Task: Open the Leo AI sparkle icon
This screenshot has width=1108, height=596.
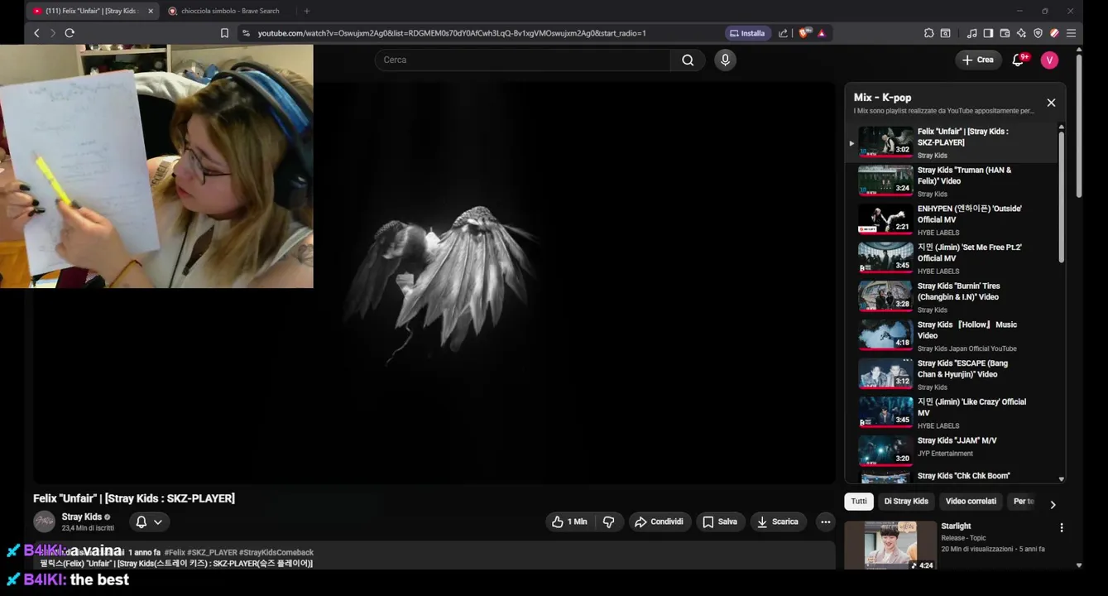Action: coord(1021,33)
